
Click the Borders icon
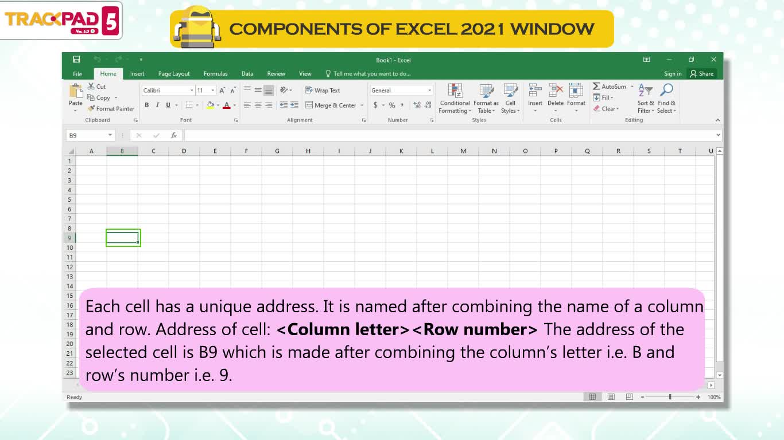[189, 105]
